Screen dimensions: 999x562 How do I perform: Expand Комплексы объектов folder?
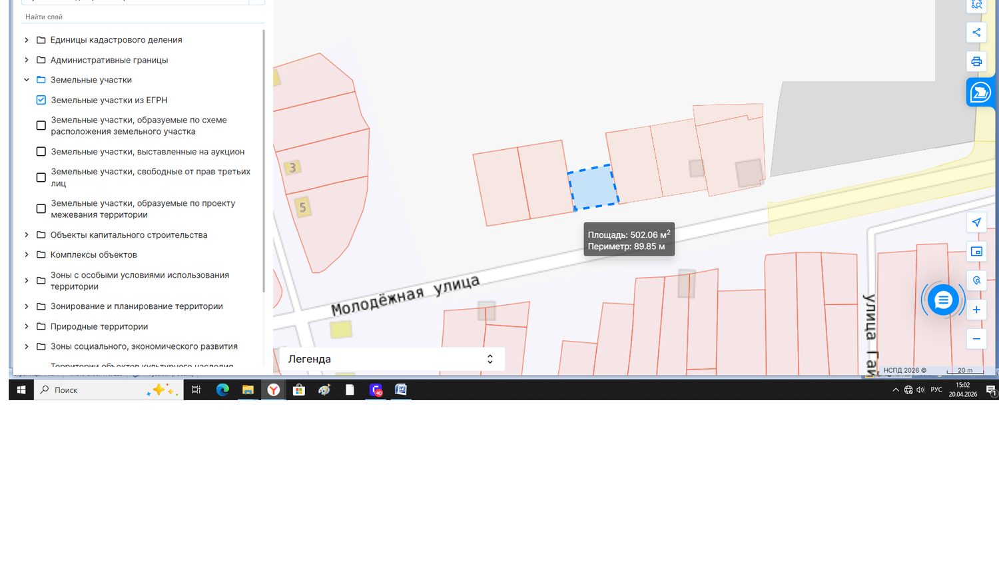click(27, 254)
